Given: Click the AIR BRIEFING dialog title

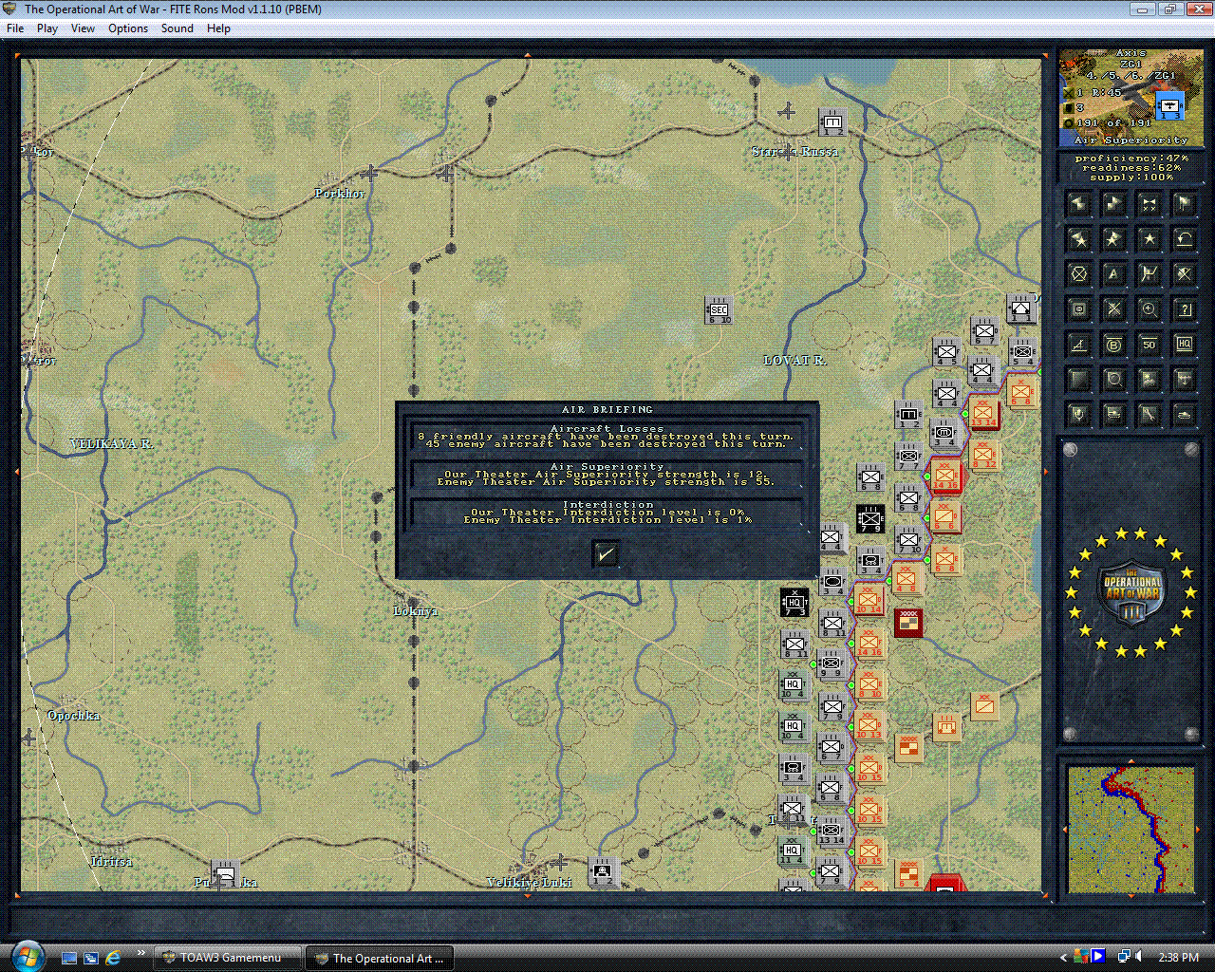Looking at the screenshot, I should [x=607, y=410].
